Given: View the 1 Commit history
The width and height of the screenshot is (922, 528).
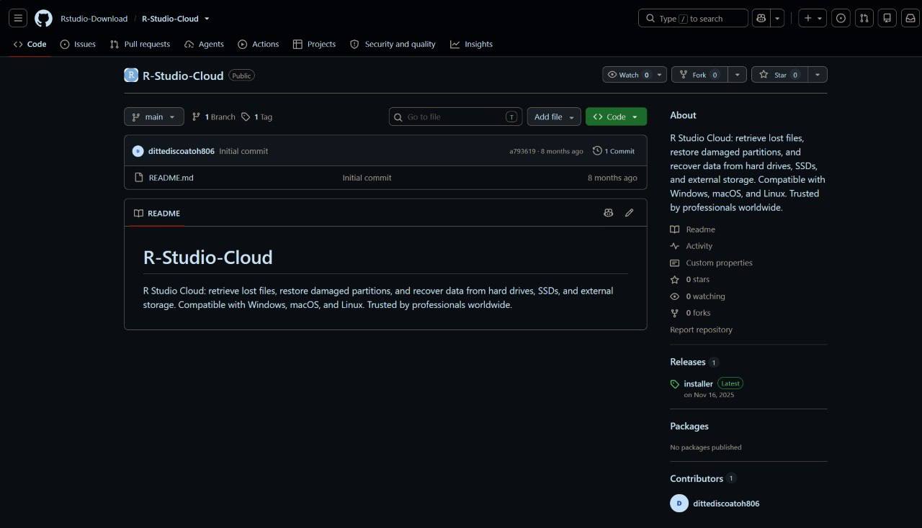Looking at the screenshot, I should (x=614, y=151).
